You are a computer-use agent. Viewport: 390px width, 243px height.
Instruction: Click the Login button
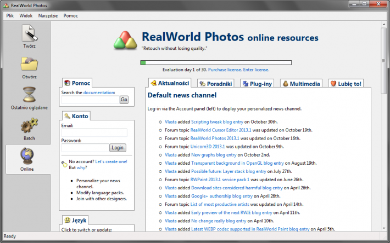click(118, 148)
